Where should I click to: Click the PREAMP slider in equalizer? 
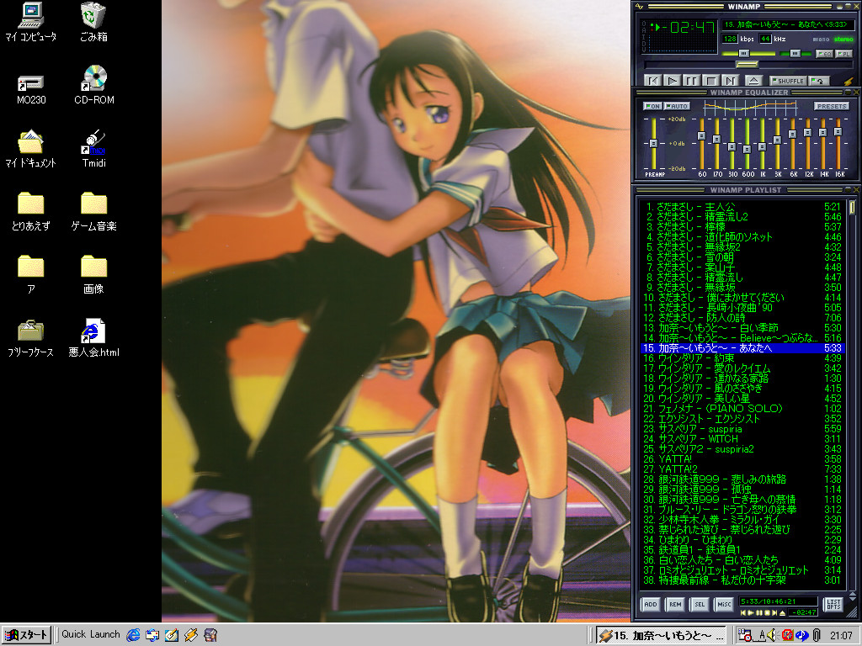(x=653, y=143)
